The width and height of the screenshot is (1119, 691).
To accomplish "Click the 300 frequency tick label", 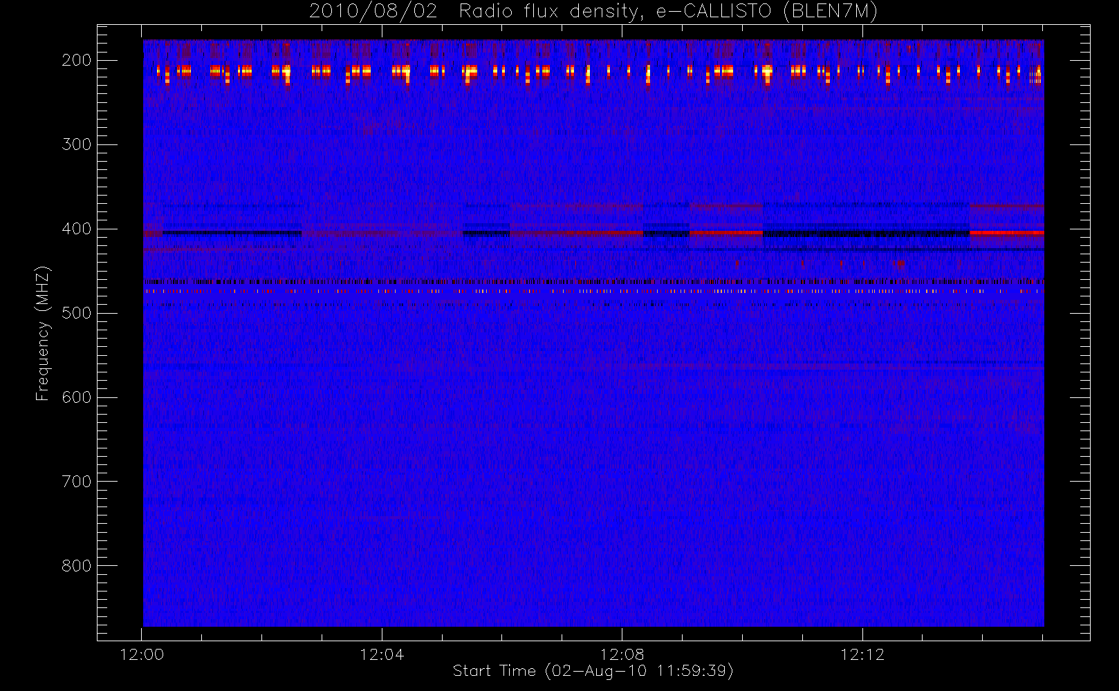I will [77, 144].
